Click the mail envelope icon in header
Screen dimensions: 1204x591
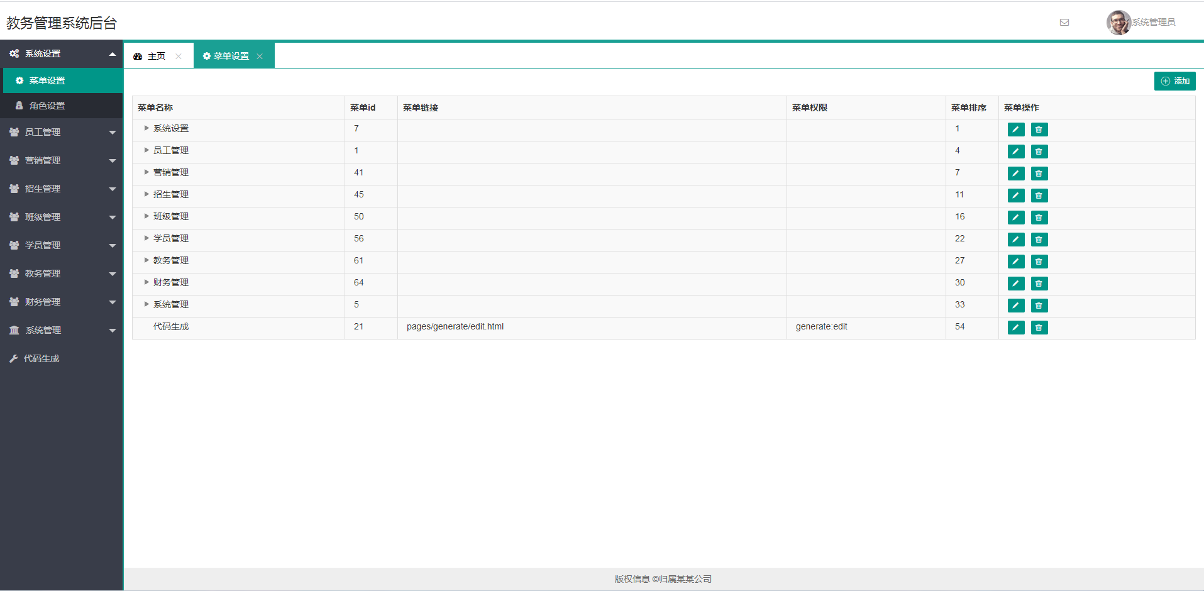click(1064, 23)
